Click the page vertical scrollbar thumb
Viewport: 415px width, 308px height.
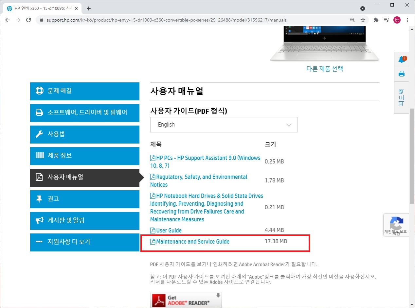click(412, 156)
